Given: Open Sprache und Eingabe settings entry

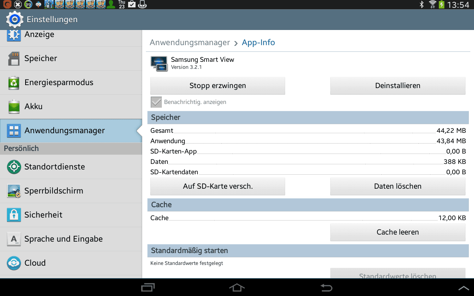Looking at the screenshot, I should tap(71, 239).
